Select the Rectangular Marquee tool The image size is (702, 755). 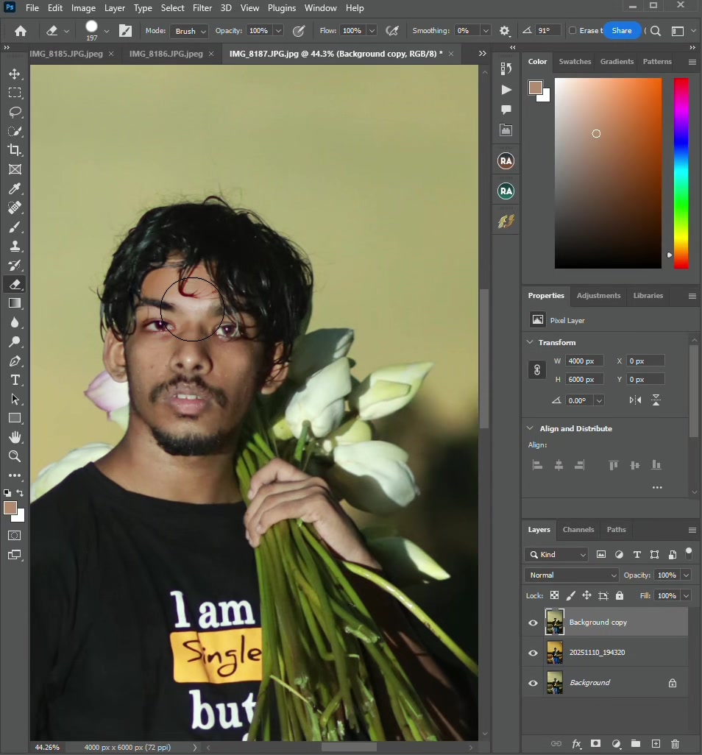pyautogui.click(x=15, y=93)
